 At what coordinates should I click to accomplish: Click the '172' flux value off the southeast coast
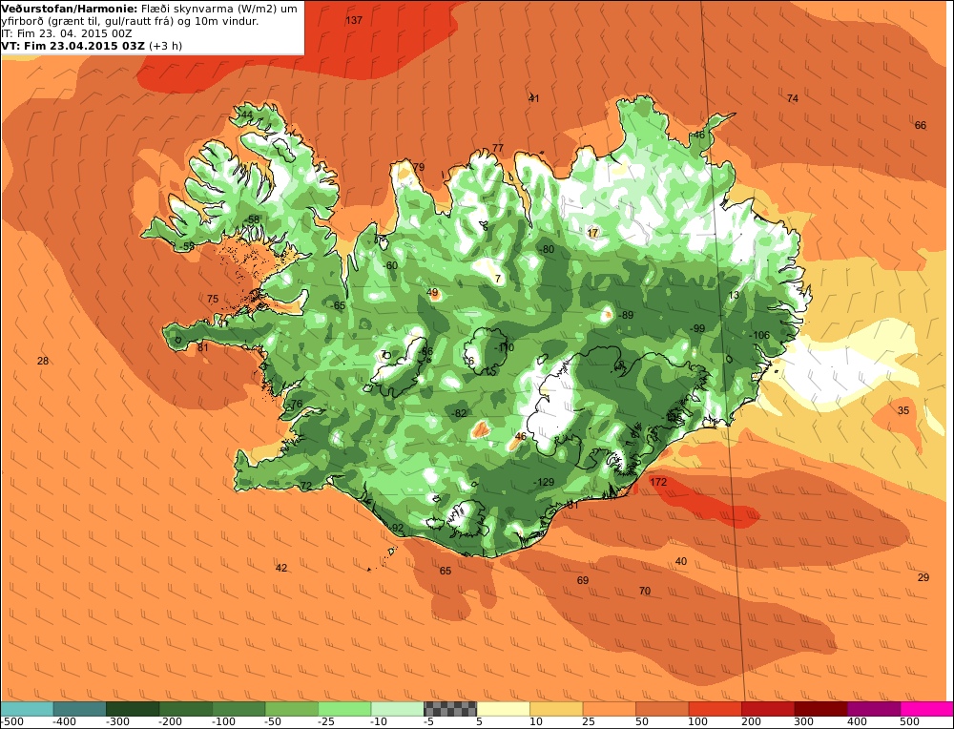click(x=658, y=482)
